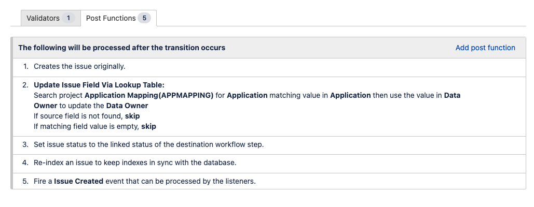
Task: Click the Validators count badge showing 1
Action: click(x=68, y=18)
